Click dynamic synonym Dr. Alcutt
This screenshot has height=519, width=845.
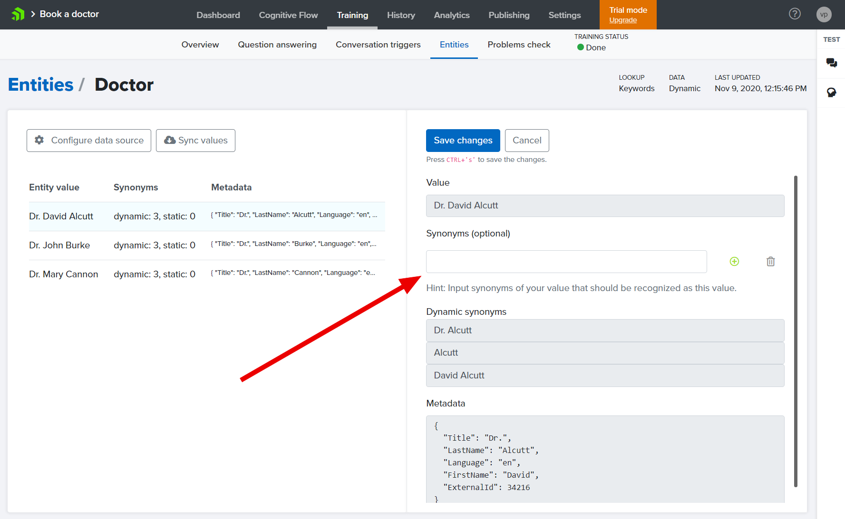point(605,330)
